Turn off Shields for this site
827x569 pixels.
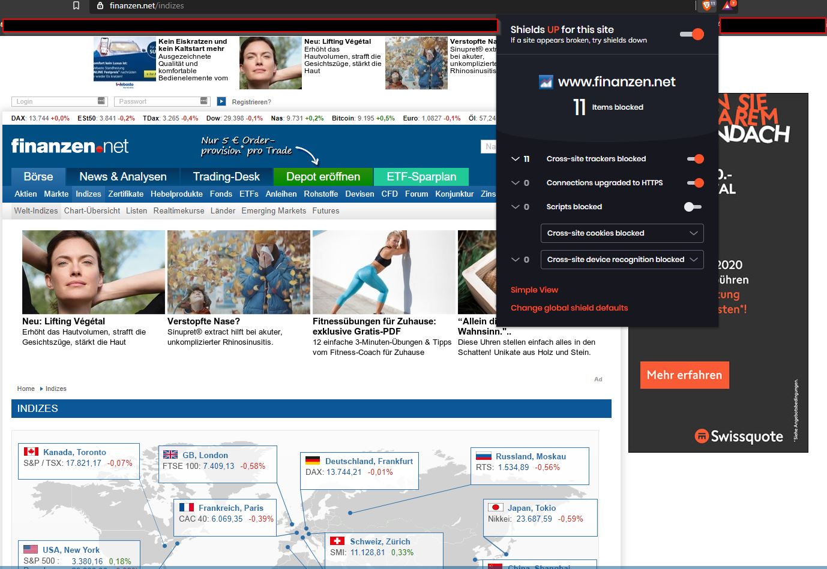(x=691, y=34)
